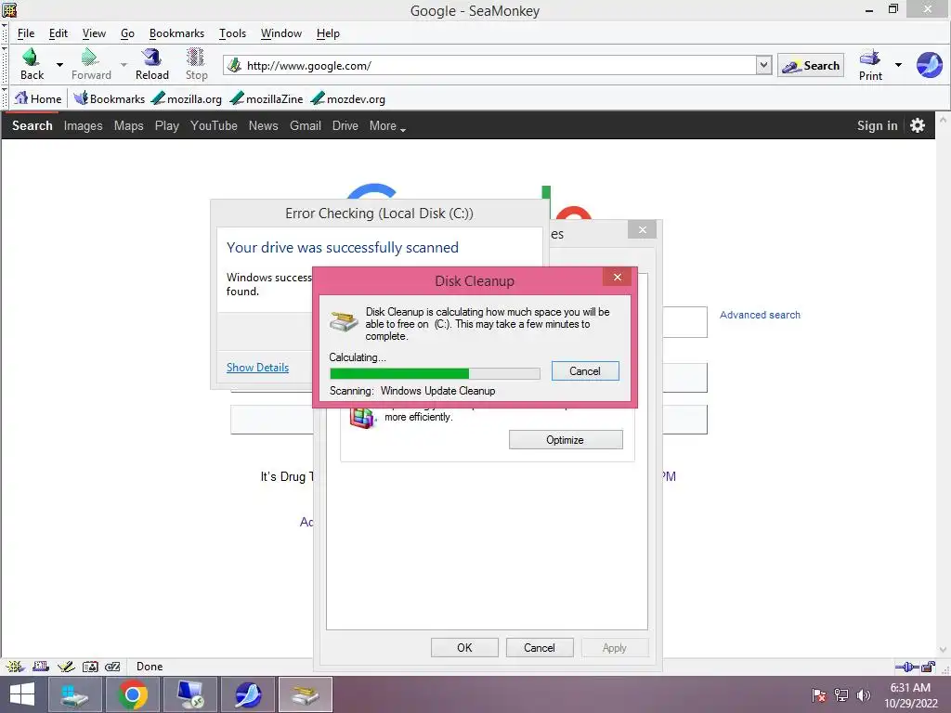Switch to Google Chrome in the taskbar
The width and height of the screenshot is (951, 713).
[x=133, y=694]
